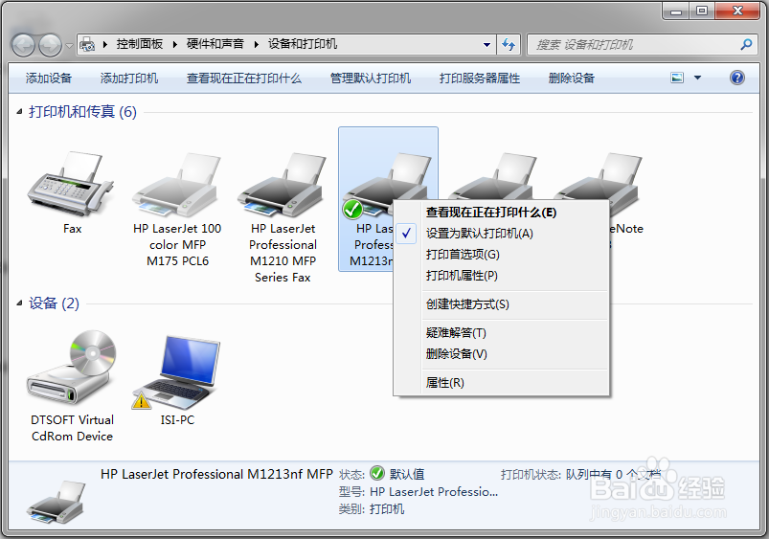Select HP LaserJet 100 color MFP M175 PCL6 printer
This screenshot has width=769, height=539.
[x=176, y=186]
